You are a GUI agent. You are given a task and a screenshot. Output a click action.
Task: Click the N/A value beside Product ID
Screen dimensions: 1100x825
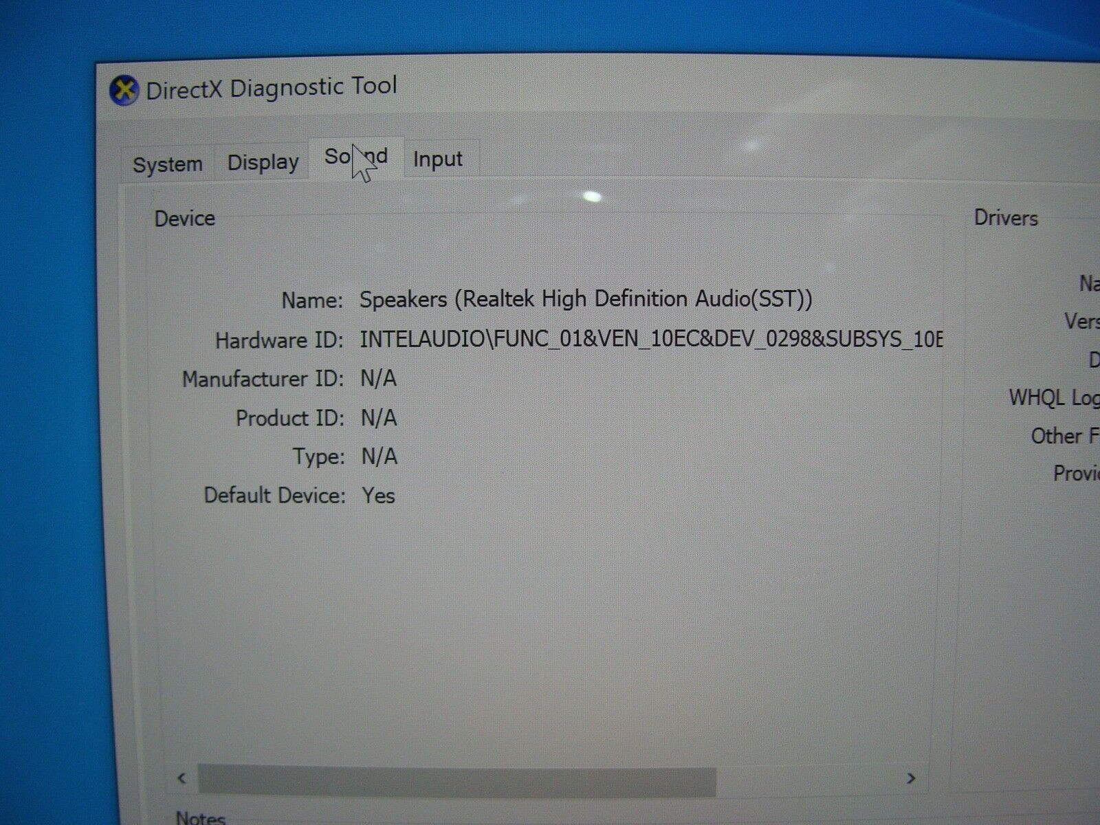pos(379,417)
